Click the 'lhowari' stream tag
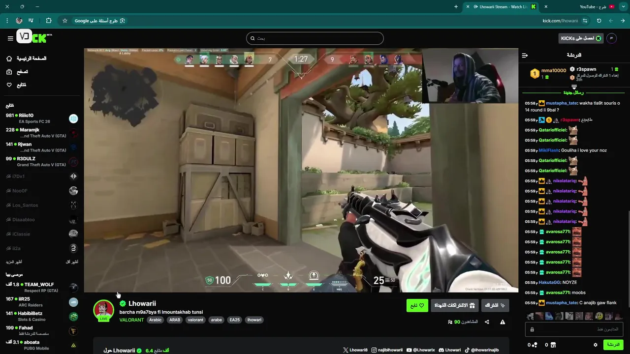Screen dimensions: 630x354 coord(254,320)
